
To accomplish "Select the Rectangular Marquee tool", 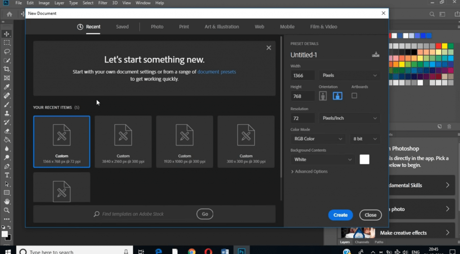I will tap(7, 43).
